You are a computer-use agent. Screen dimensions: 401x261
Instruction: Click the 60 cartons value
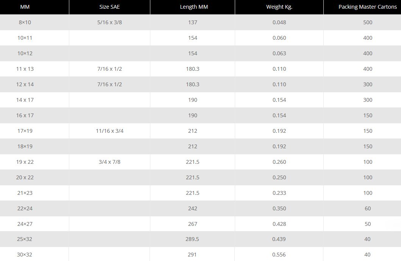tap(367, 208)
